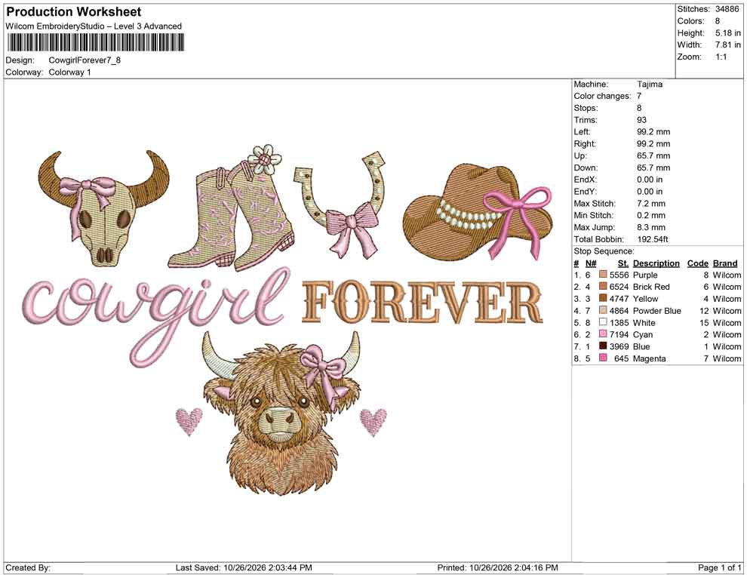Click 'Page 1 of 1' in footer
The height and width of the screenshot is (575, 747).
(719, 567)
